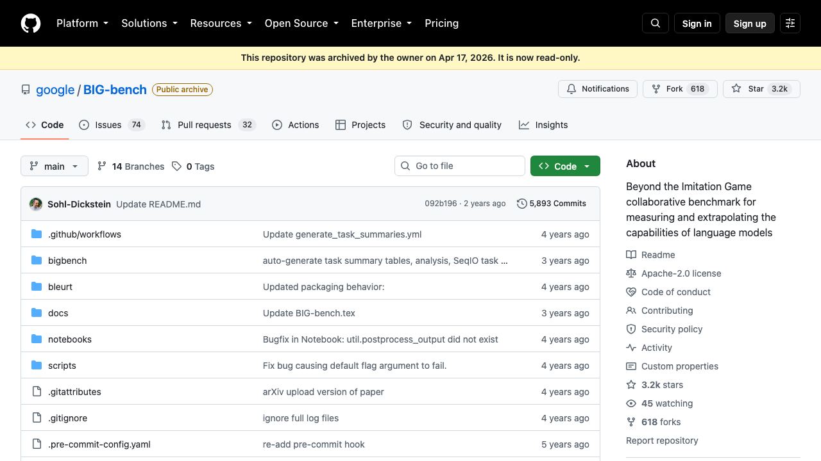
Task: Click Report repository link
Action: [x=662, y=441]
